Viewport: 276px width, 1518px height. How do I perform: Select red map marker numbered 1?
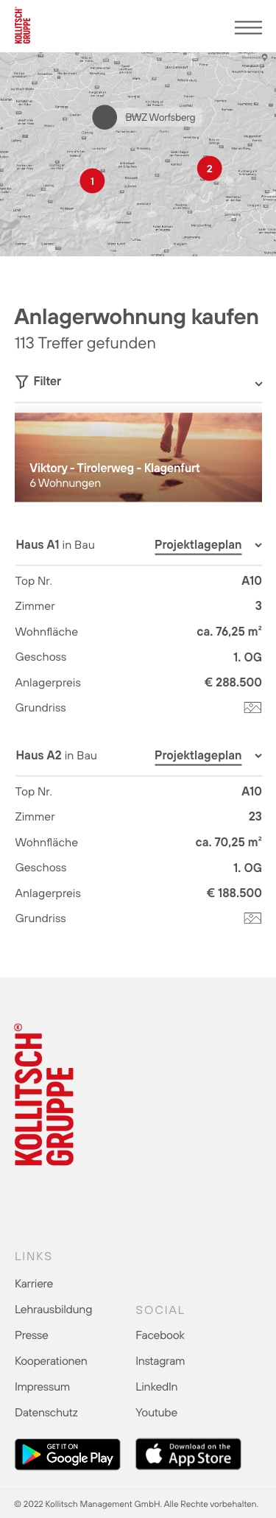[92, 180]
